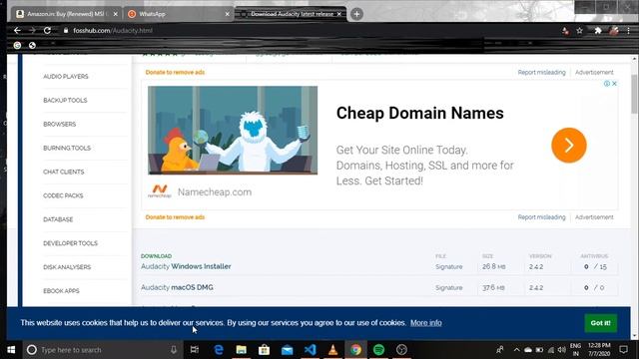Close the WhatsApp tab
Viewport: 639px width, 359px height.
(227, 14)
